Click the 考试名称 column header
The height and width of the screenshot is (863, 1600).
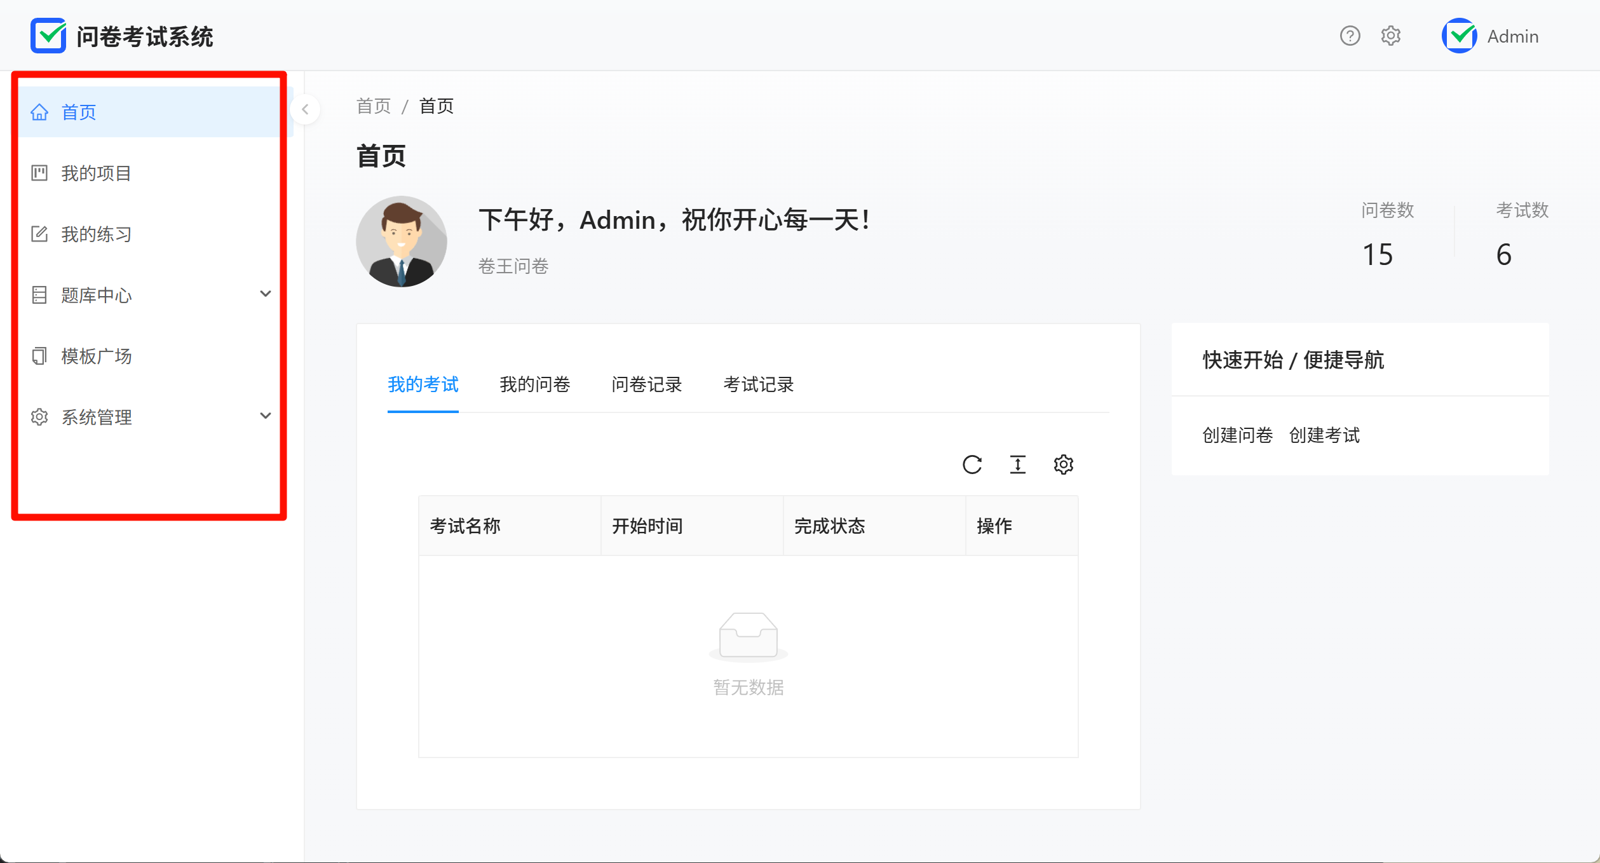coord(510,526)
